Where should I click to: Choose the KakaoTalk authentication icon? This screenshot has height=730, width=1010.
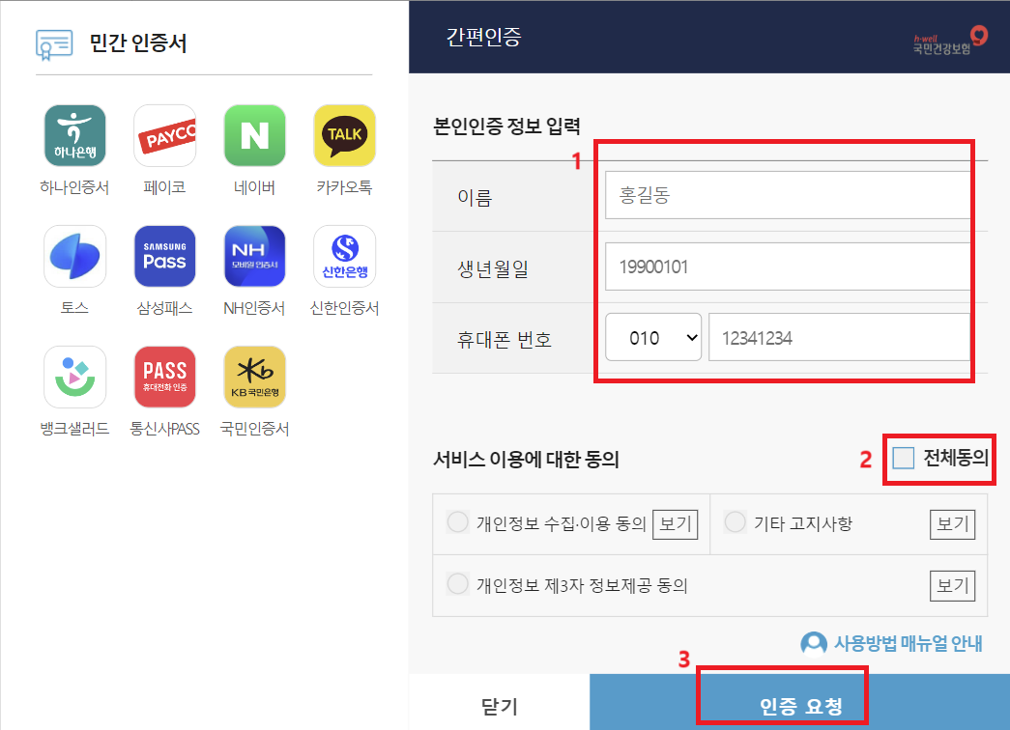point(345,136)
